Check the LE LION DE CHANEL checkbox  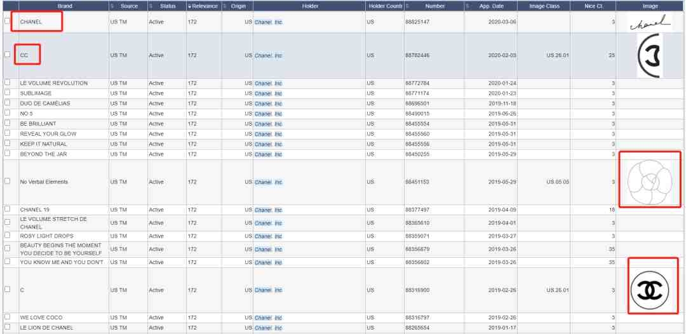pyautogui.click(x=8, y=327)
